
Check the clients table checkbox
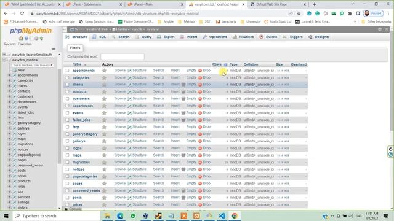[67, 85]
